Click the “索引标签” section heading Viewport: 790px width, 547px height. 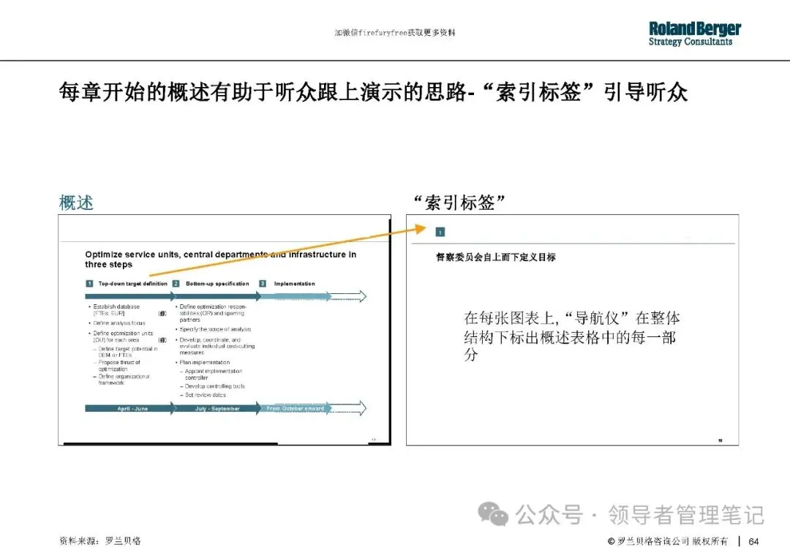click(x=459, y=203)
